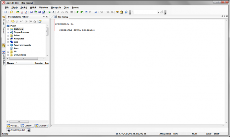Switch to the Ostatni... panel tab

[x=27, y=126]
